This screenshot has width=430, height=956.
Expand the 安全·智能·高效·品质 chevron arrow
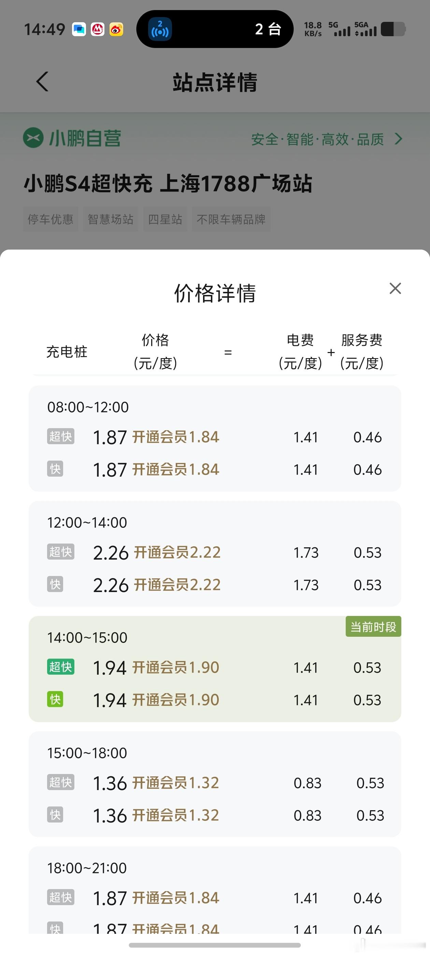click(399, 139)
